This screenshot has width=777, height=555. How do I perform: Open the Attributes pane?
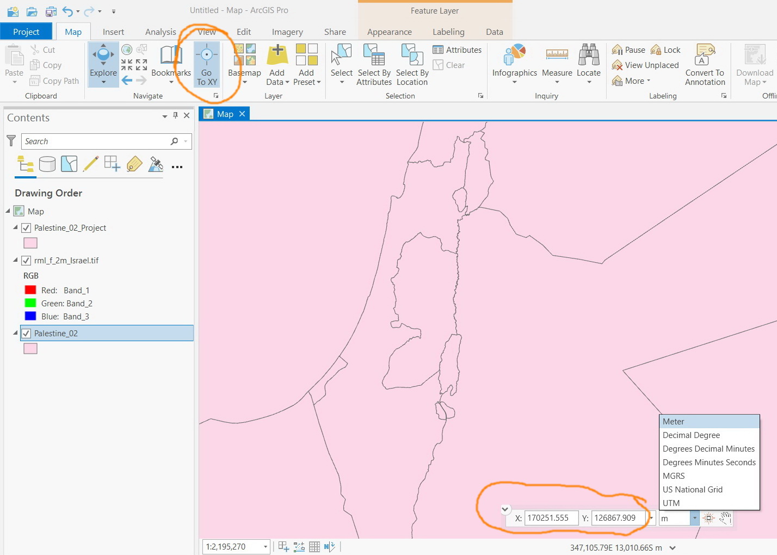point(457,50)
